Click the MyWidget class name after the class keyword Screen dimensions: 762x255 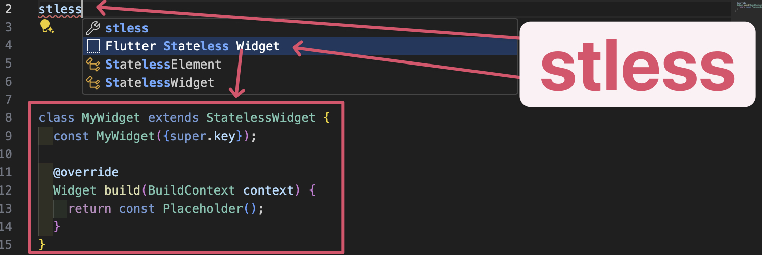tap(111, 118)
